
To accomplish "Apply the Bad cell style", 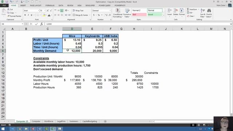I will click(139, 15).
